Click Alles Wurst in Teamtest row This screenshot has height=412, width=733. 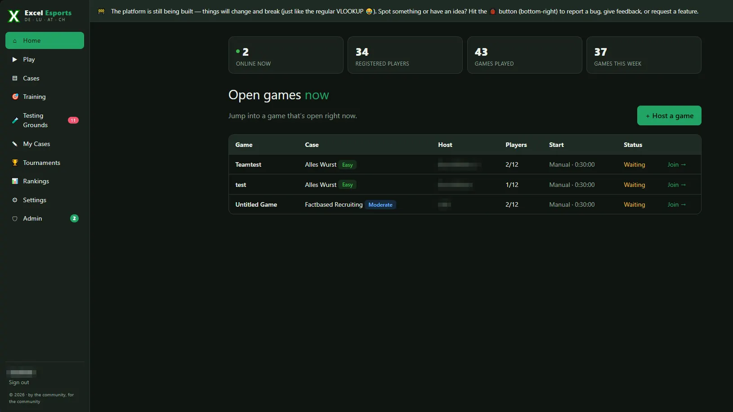pyautogui.click(x=321, y=164)
